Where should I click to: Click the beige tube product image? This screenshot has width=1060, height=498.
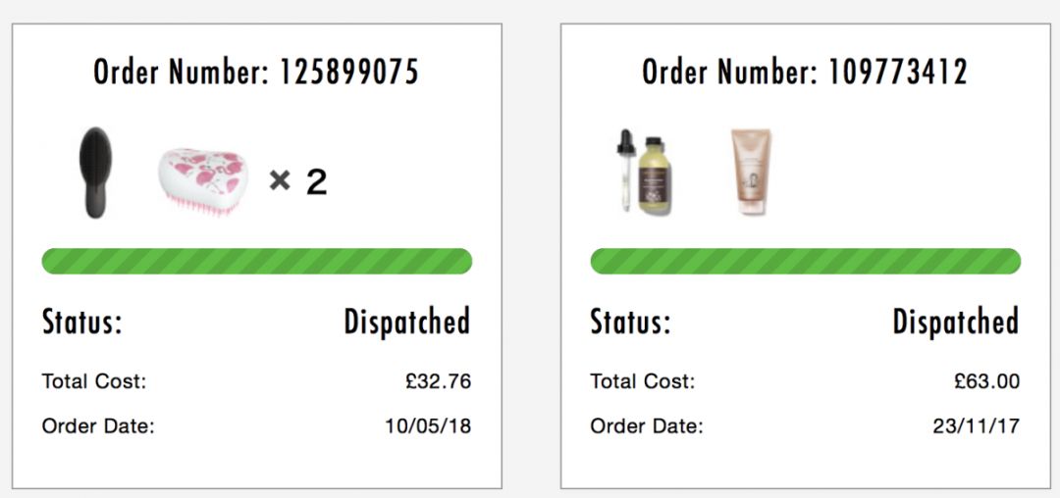[x=751, y=172]
